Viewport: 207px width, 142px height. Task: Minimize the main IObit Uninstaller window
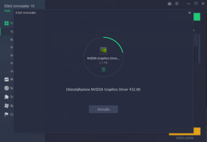pos(189,4)
